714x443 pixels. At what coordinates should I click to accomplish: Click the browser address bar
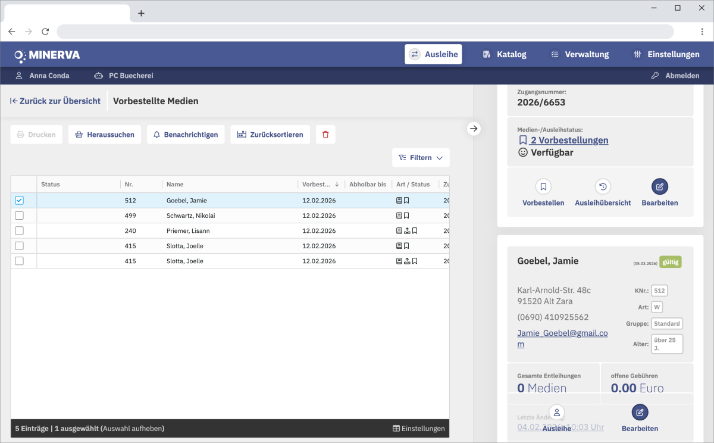click(x=365, y=32)
